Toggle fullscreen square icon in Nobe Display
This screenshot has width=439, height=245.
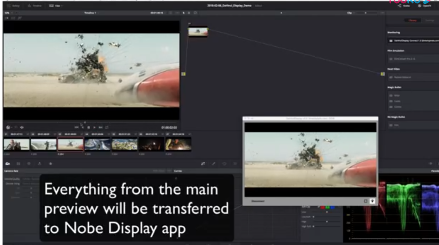[366, 201]
